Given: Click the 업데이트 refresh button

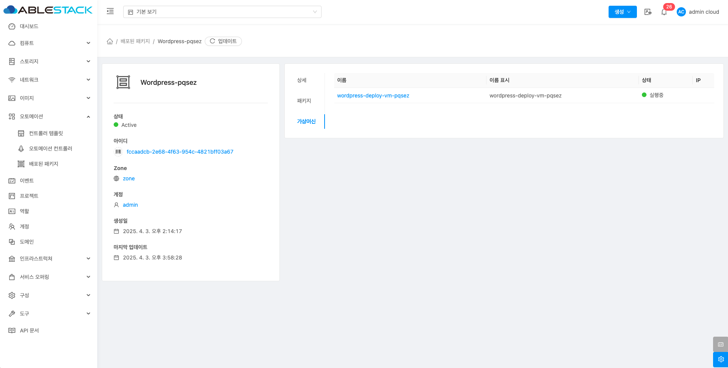Looking at the screenshot, I should point(223,41).
